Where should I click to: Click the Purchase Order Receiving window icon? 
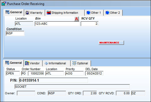pyautogui.click(x=4, y=4)
